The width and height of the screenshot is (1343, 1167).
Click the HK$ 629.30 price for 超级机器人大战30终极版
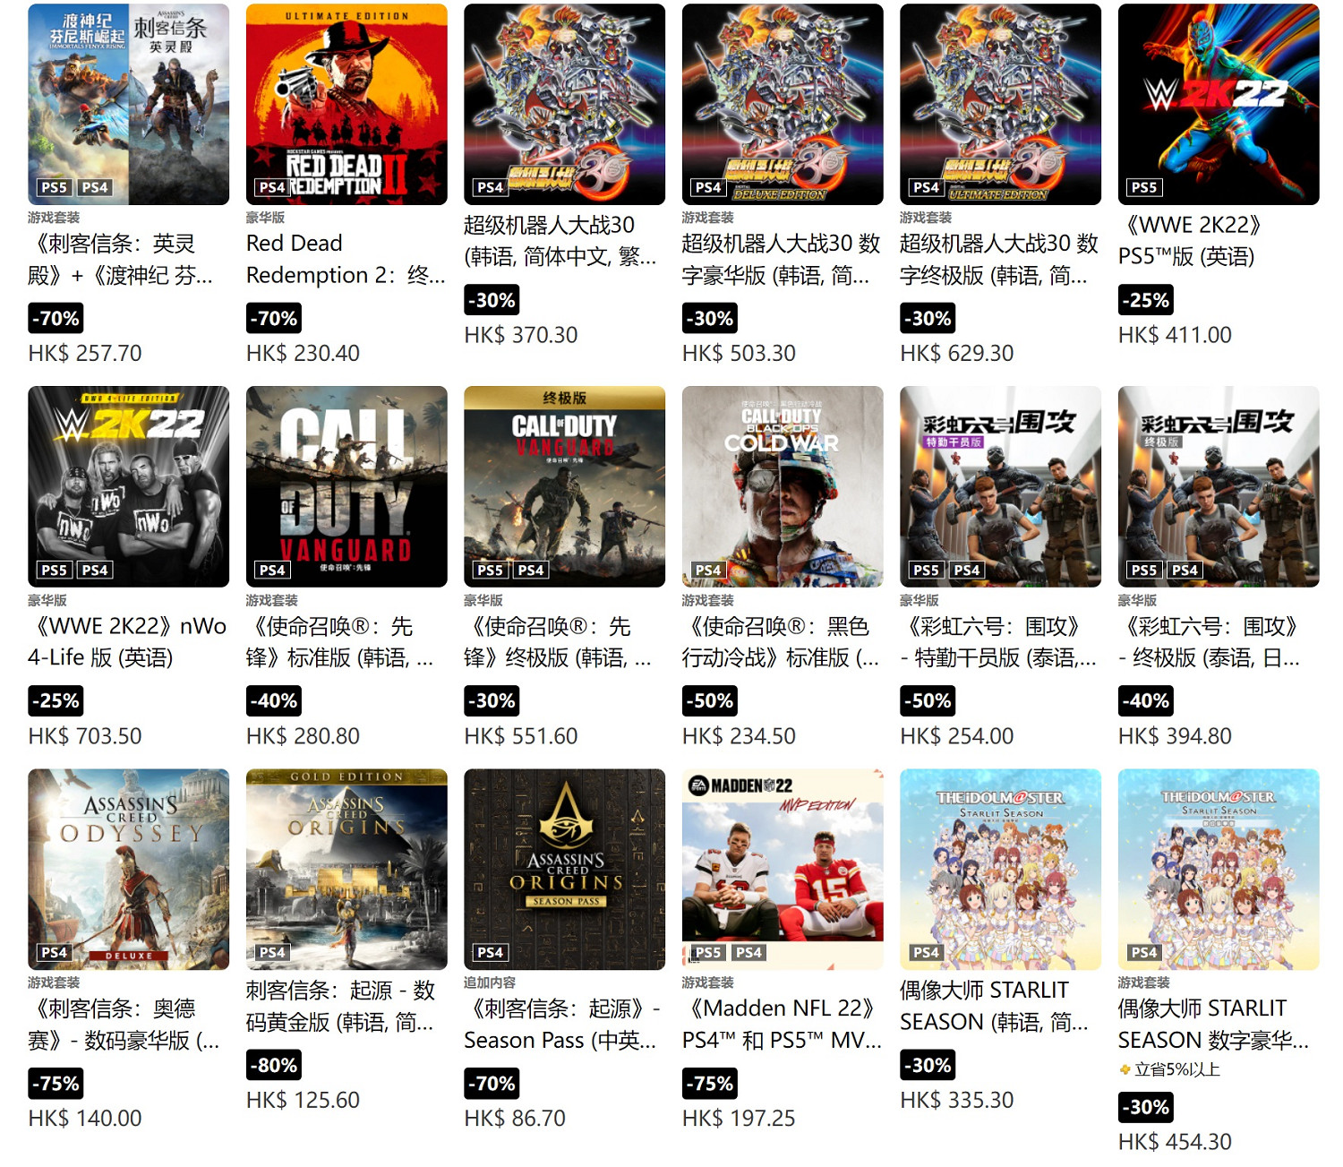[x=956, y=354]
